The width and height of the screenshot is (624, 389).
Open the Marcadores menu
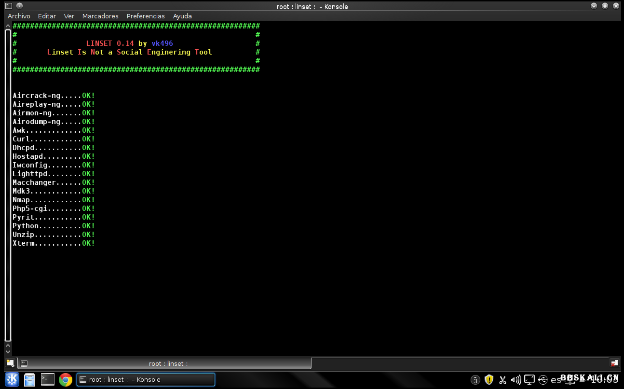point(100,16)
